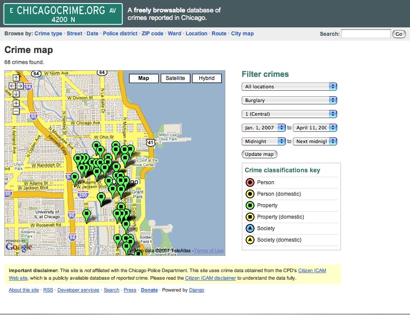The image size is (410, 315).
Task: Click the Update map button
Action: [259, 154]
